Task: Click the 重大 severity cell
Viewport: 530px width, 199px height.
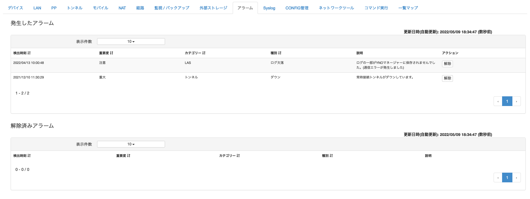Action: pyautogui.click(x=102, y=77)
